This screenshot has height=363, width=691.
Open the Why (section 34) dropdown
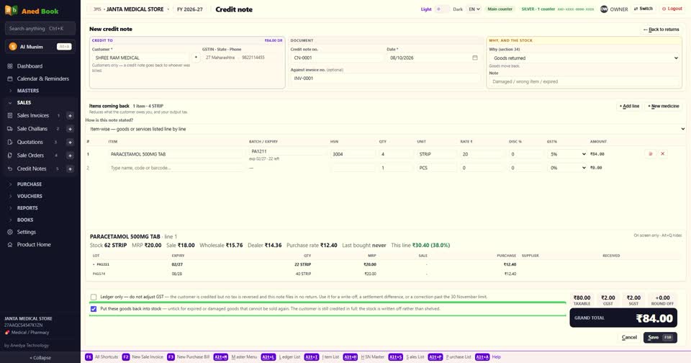(x=584, y=58)
